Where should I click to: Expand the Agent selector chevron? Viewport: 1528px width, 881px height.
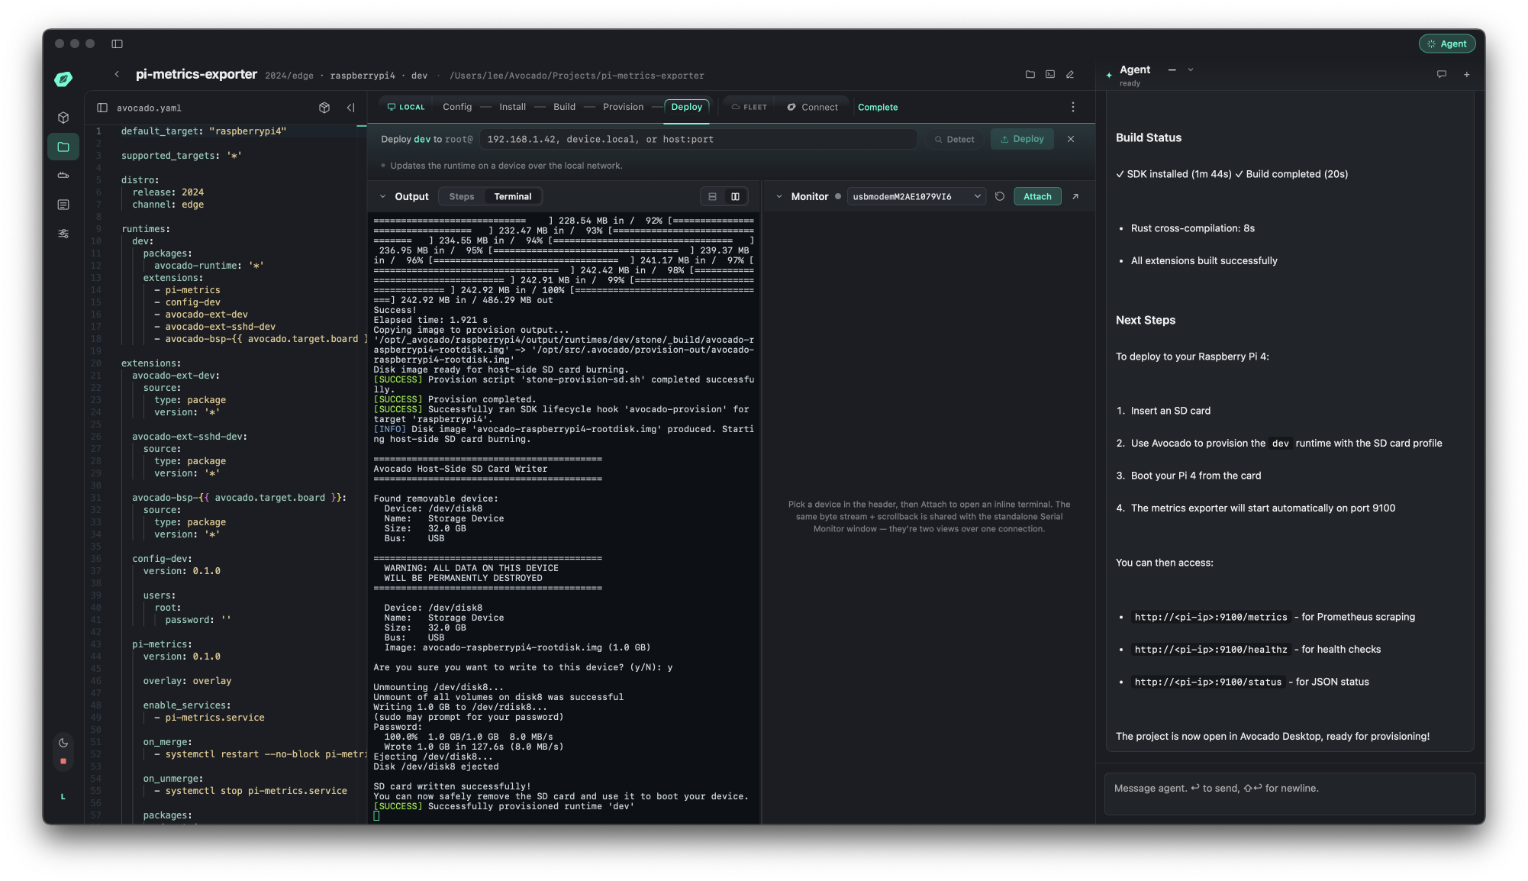(x=1191, y=69)
